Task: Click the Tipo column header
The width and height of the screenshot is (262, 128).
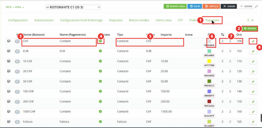Action: [x=120, y=35]
